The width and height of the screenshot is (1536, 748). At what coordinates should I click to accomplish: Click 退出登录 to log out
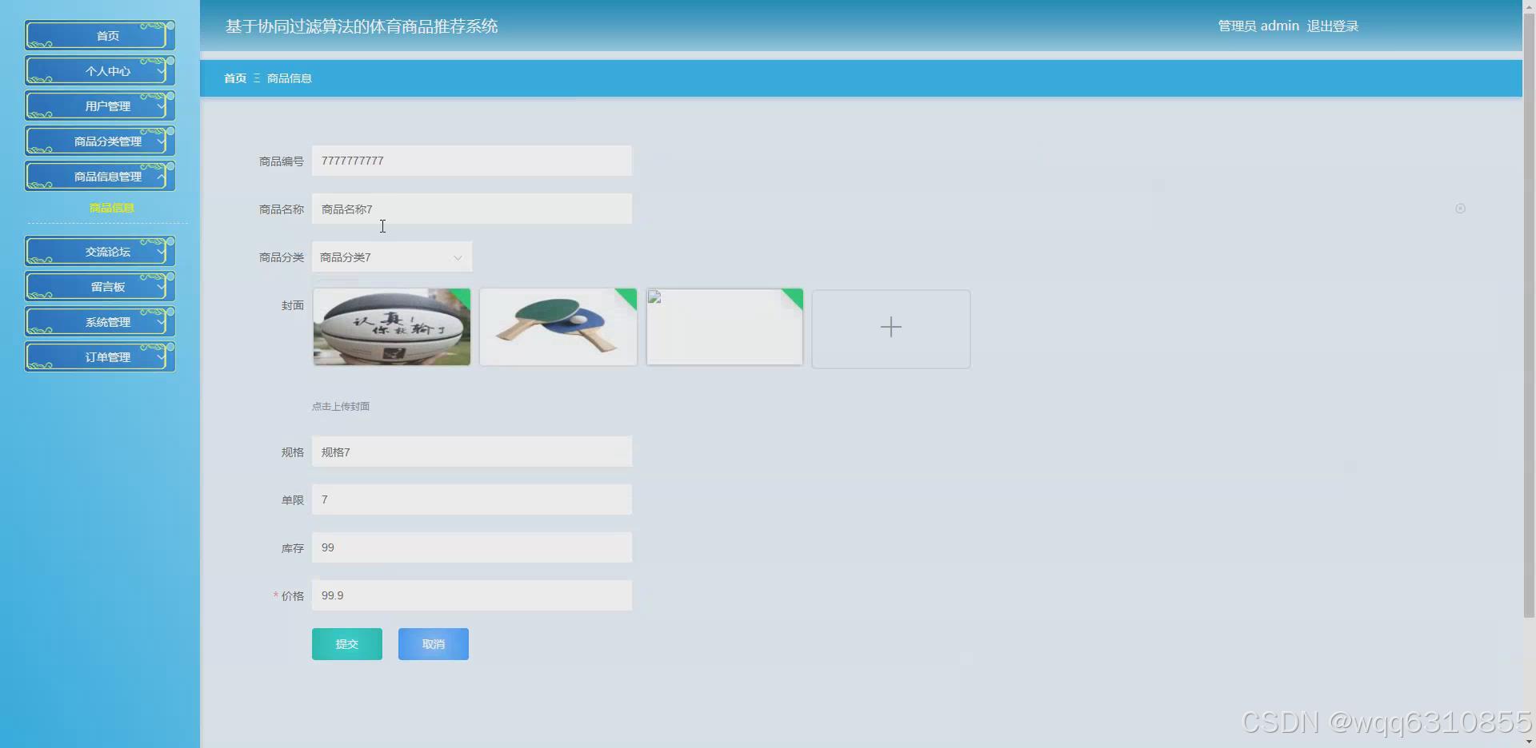point(1333,26)
